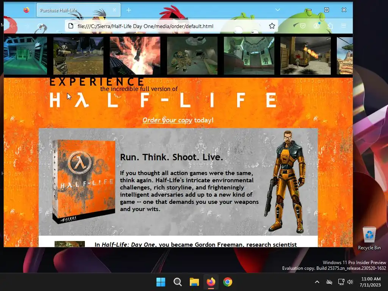Launch File Explorer from taskbar
The height and width of the screenshot is (291, 388).
point(194,282)
